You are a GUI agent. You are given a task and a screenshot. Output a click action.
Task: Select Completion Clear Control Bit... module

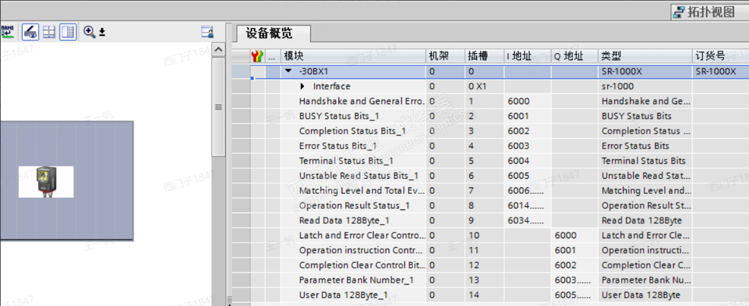[x=361, y=265]
